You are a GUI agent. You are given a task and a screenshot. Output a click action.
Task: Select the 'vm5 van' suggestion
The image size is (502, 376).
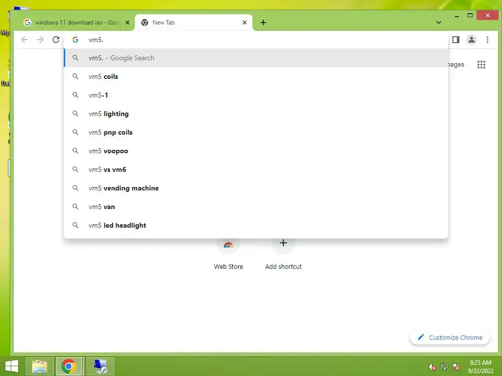tap(256, 207)
